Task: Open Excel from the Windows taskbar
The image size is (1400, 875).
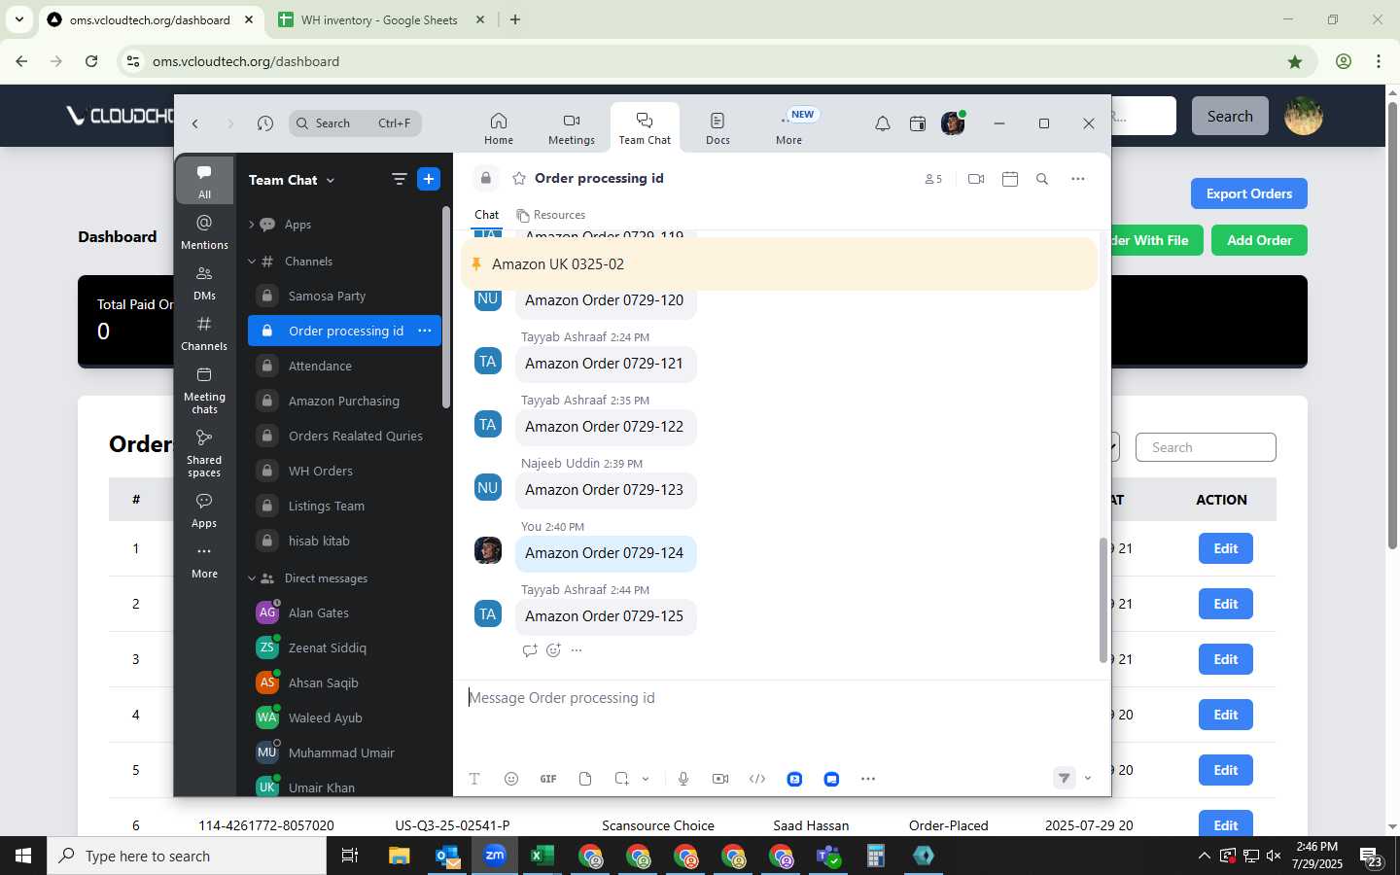Action: [x=542, y=856]
